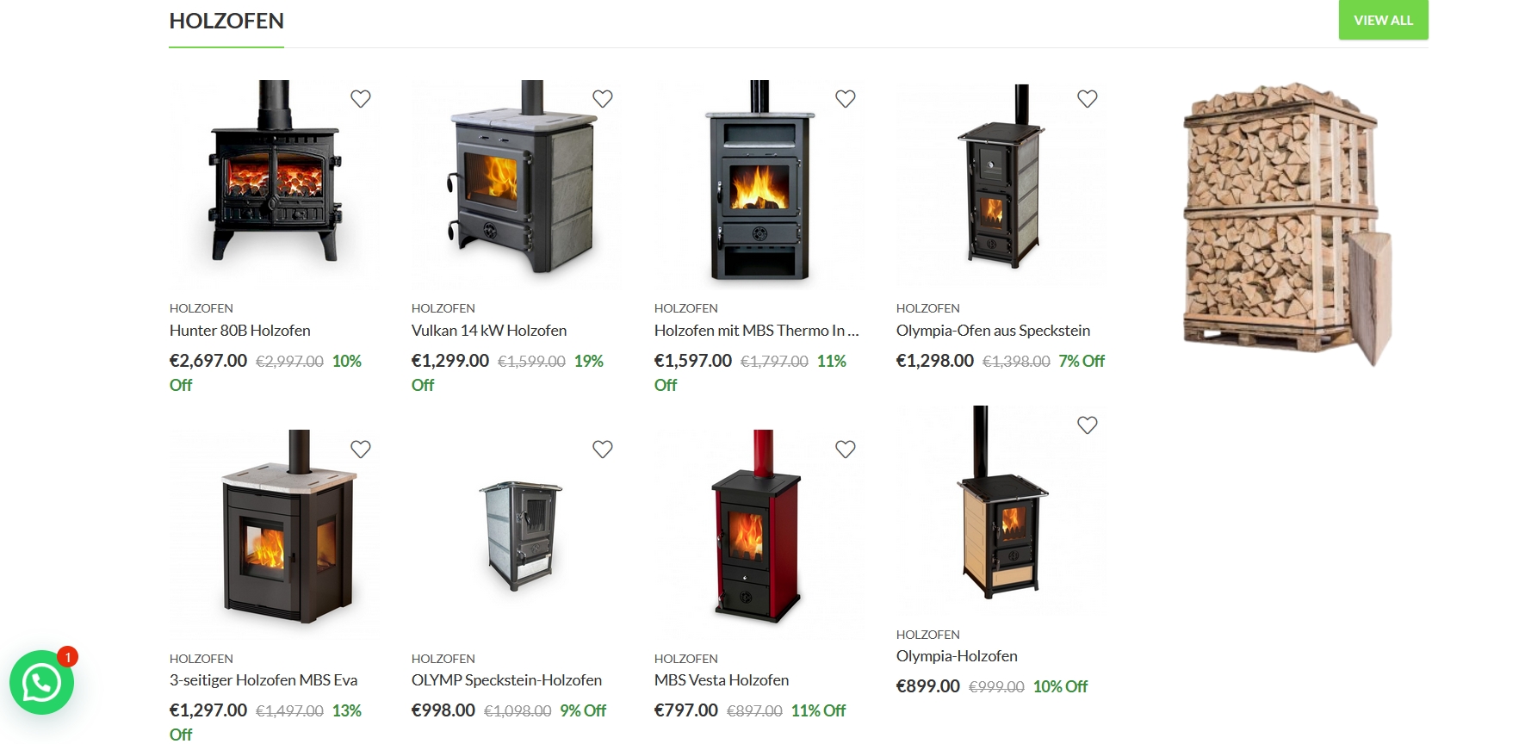The height and width of the screenshot is (744, 1525).
Task: Favorite the Holzofen mit MBS Thermo stove
Action: click(x=846, y=99)
